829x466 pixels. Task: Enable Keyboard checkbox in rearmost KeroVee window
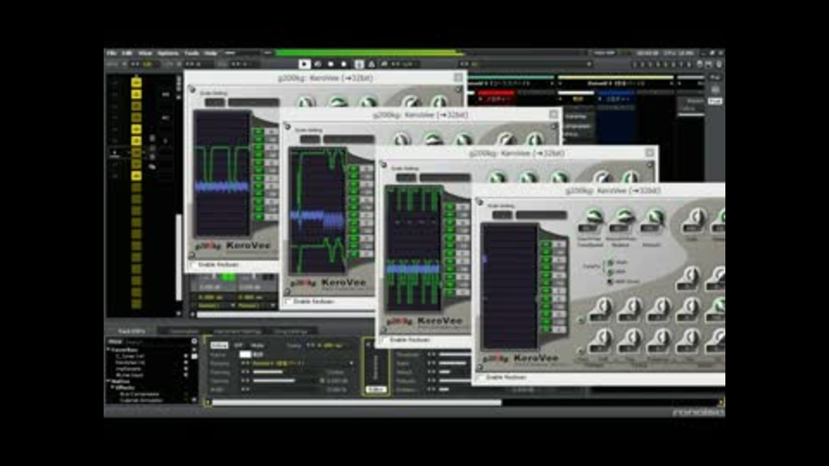tap(192, 265)
